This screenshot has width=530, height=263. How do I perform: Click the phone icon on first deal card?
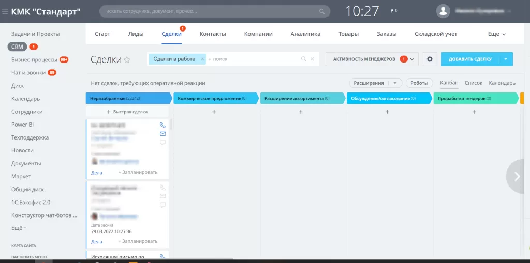pyautogui.click(x=163, y=125)
